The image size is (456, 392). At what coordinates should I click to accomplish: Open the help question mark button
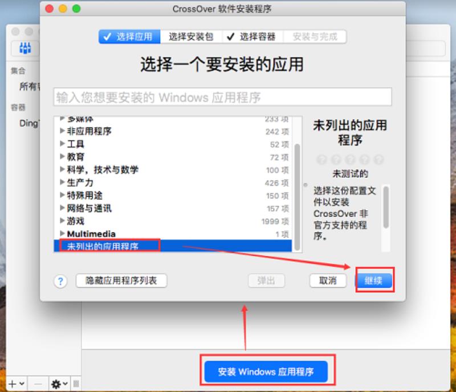click(x=60, y=281)
